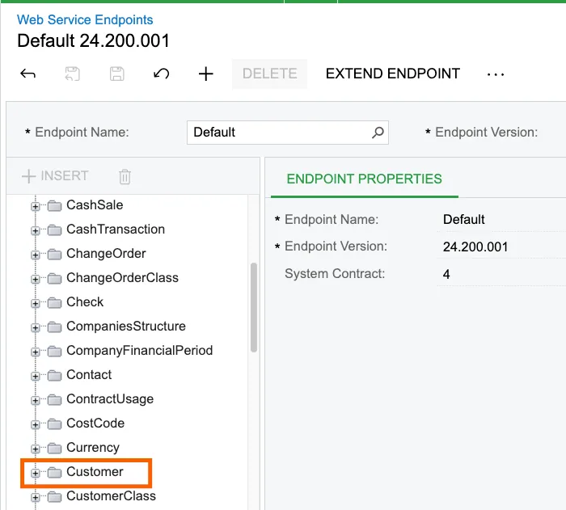Open the three-dots more actions menu
Image resolution: width=566 pixels, height=510 pixels.
coord(495,74)
